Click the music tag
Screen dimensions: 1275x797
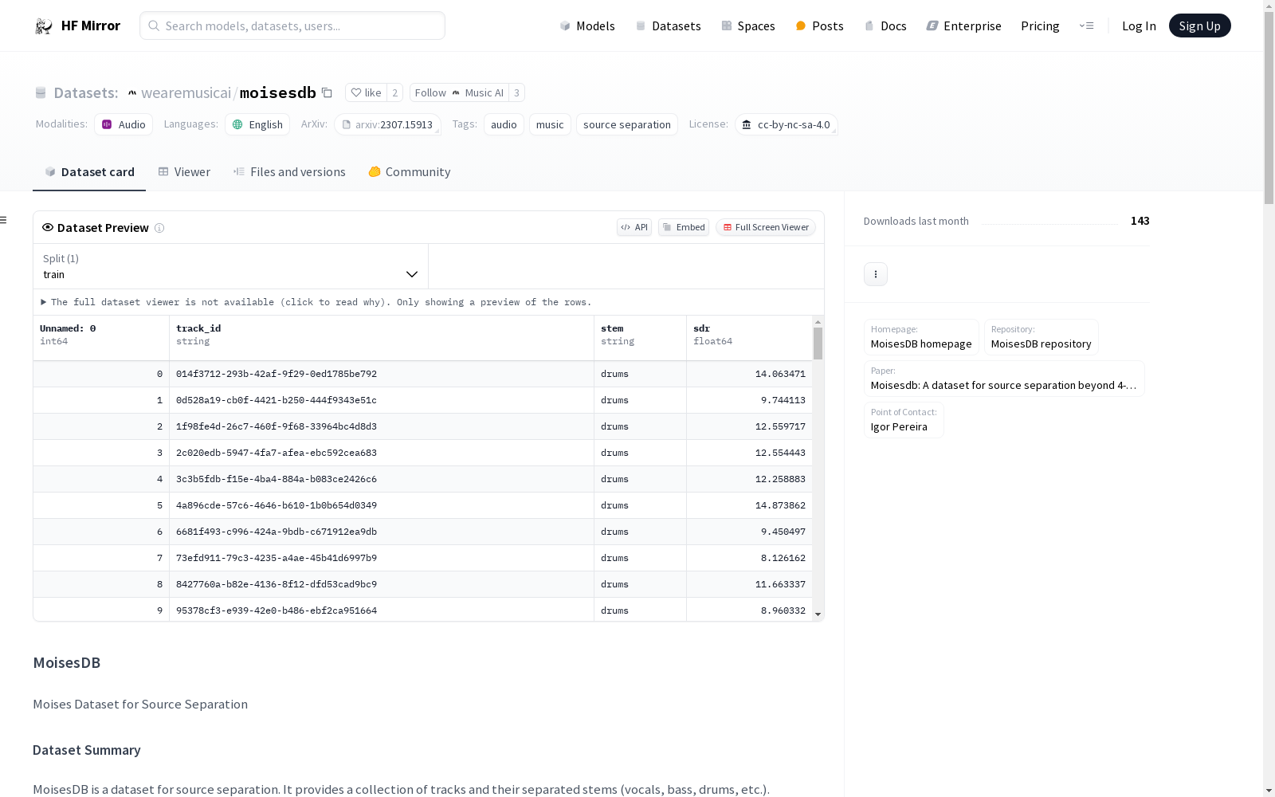click(550, 124)
